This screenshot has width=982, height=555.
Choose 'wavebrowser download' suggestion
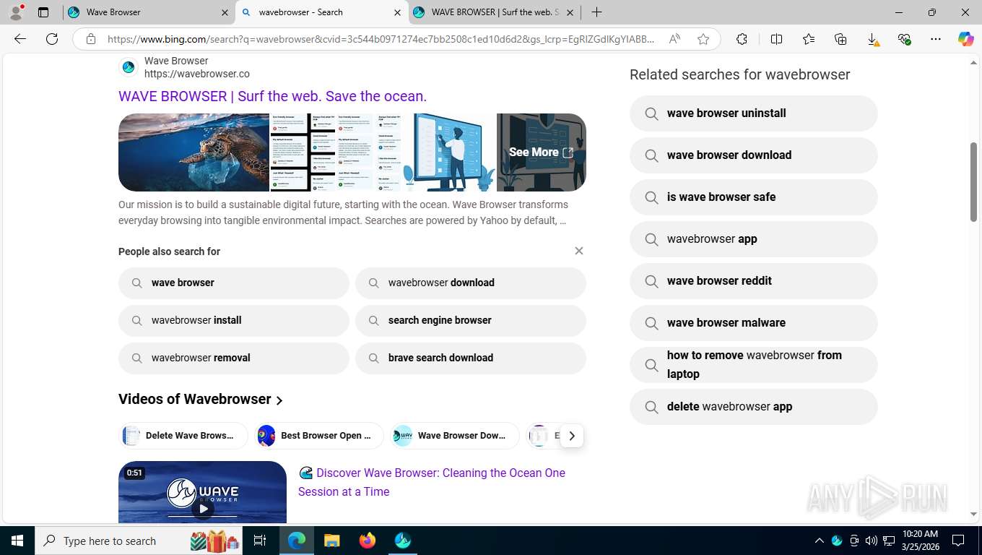click(471, 283)
